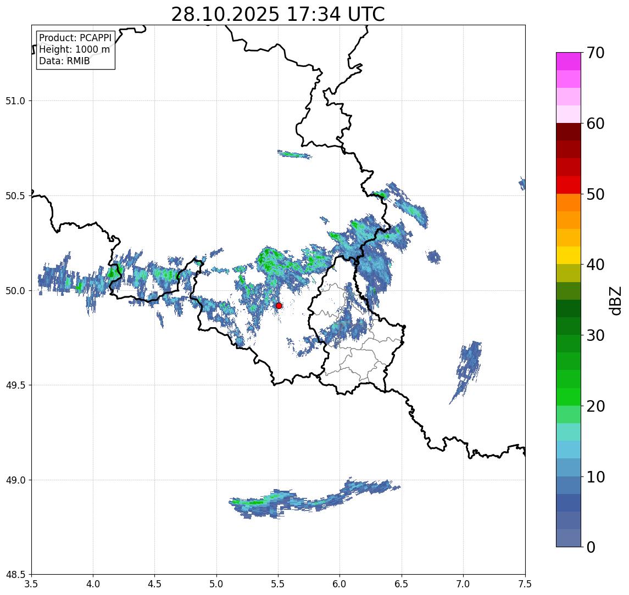
Task: Click the colorbar tick label 10
Action: click(595, 477)
